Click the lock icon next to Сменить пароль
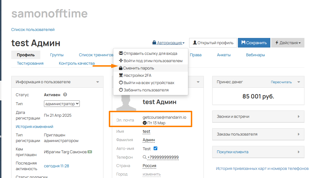 (121, 68)
